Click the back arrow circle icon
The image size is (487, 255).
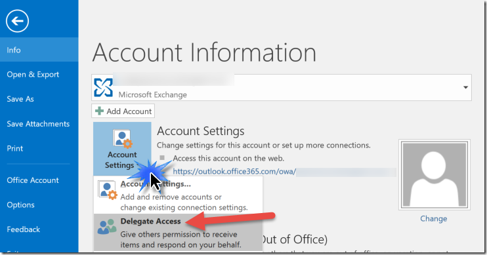click(x=17, y=21)
